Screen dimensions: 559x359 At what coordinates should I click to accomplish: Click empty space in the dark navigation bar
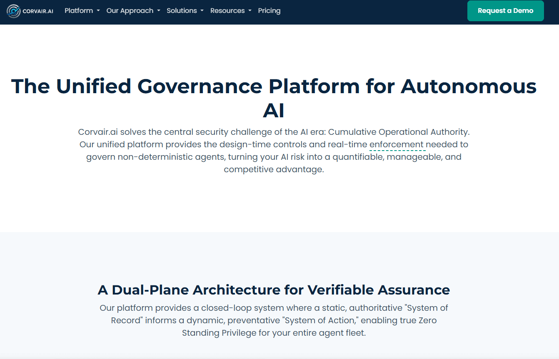point(375,12)
